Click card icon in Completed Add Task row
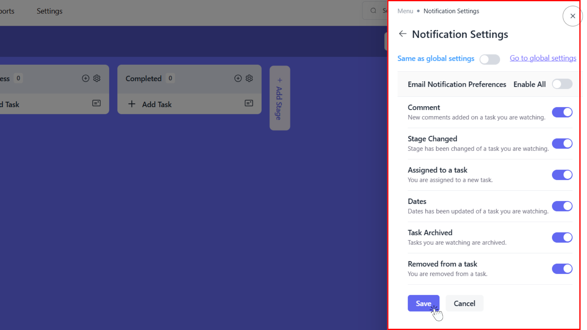Screen dimensions: 587x330 [x=249, y=103]
